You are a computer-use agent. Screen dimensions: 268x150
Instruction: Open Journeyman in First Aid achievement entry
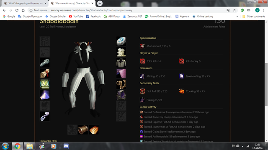[173, 127]
